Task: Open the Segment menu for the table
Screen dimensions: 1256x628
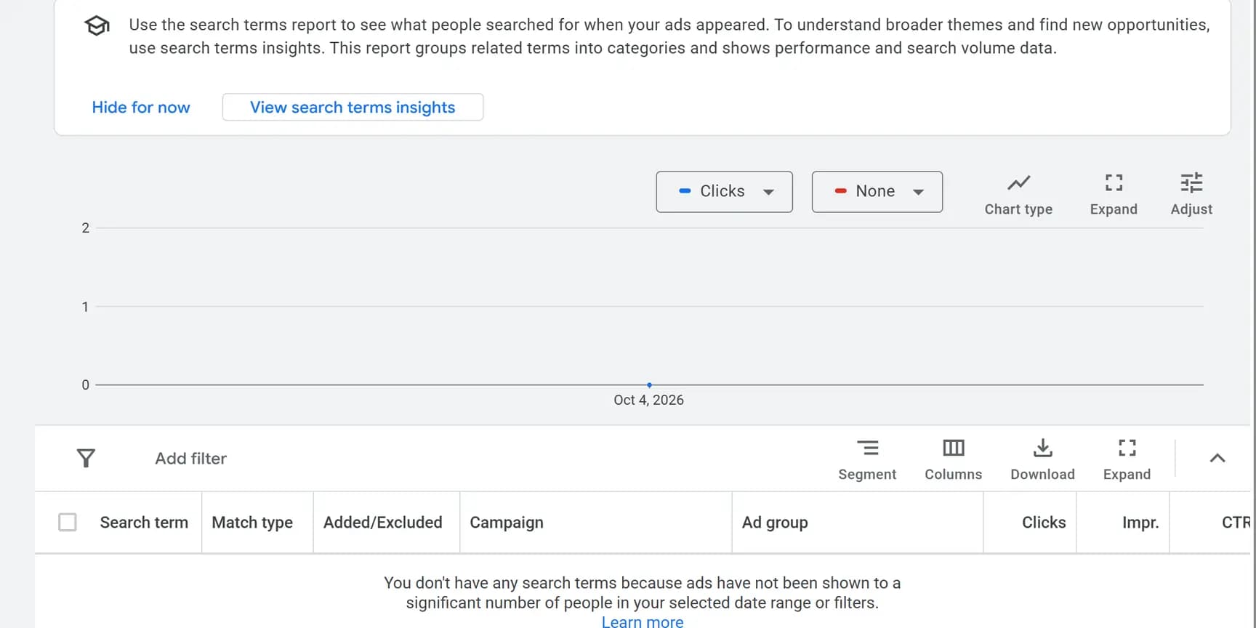Action: pos(867,459)
